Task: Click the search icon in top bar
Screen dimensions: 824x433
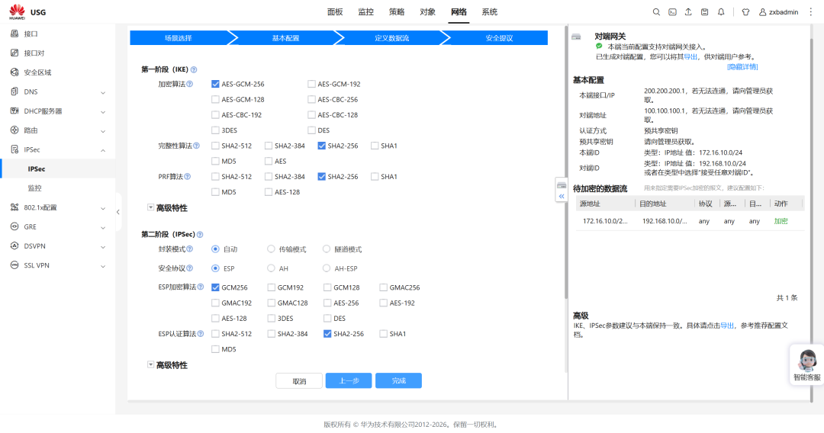Action: (x=656, y=12)
